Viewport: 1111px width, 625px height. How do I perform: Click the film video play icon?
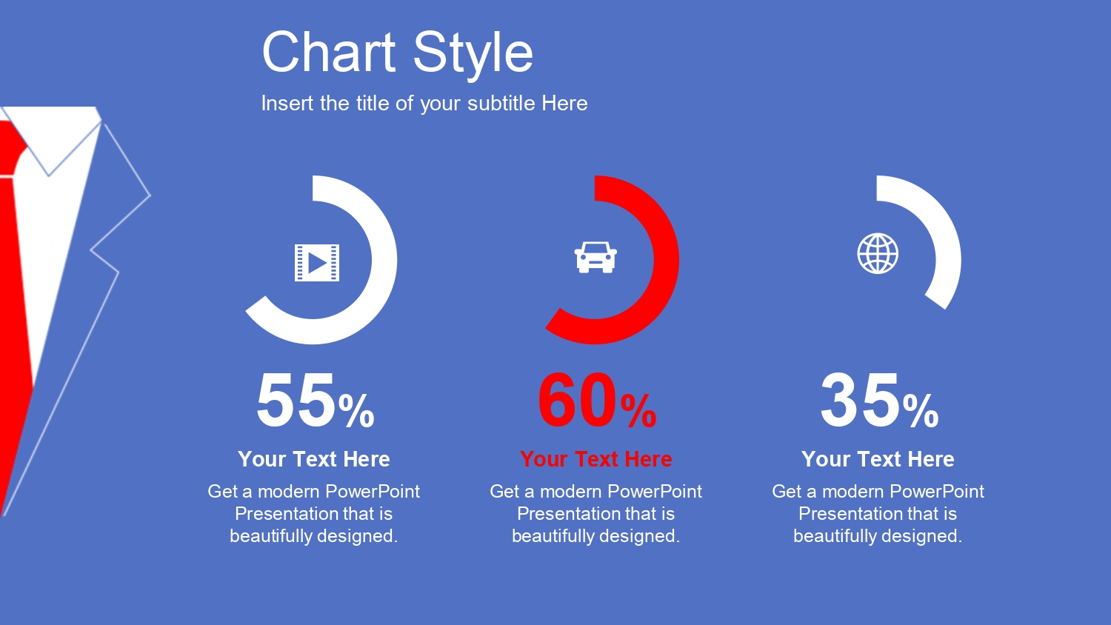(x=317, y=263)
